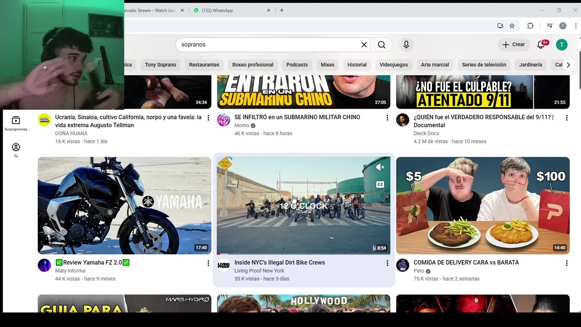The height and width of the screenshot is (327, 581).
Task: Visit Maty informa channel name
Action: 70,271
